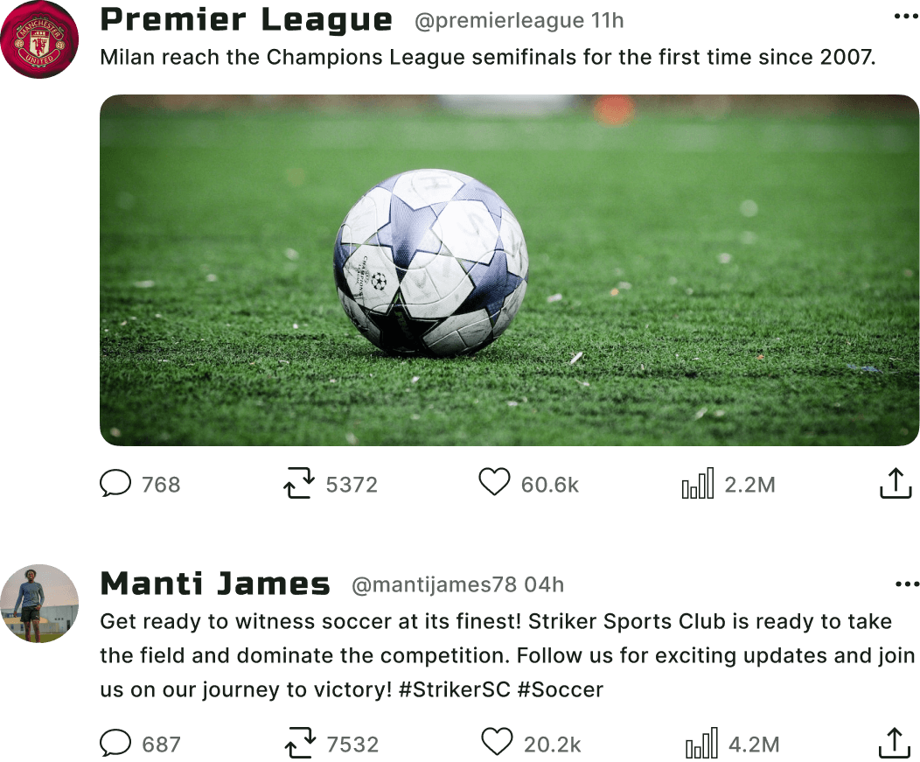Image resolution: width=920 pixels, height=762 pixels.
Task: Click the Premier League display name
Action: coord(247,20)
